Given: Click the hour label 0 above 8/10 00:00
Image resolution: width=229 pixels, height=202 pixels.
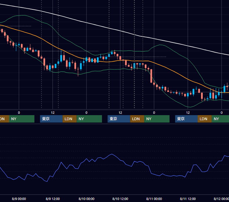Looking at the screenshot, I should coord(87,113).
